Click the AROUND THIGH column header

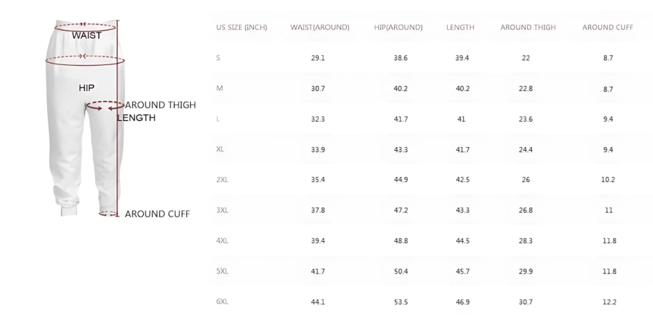tap(528, 27)
